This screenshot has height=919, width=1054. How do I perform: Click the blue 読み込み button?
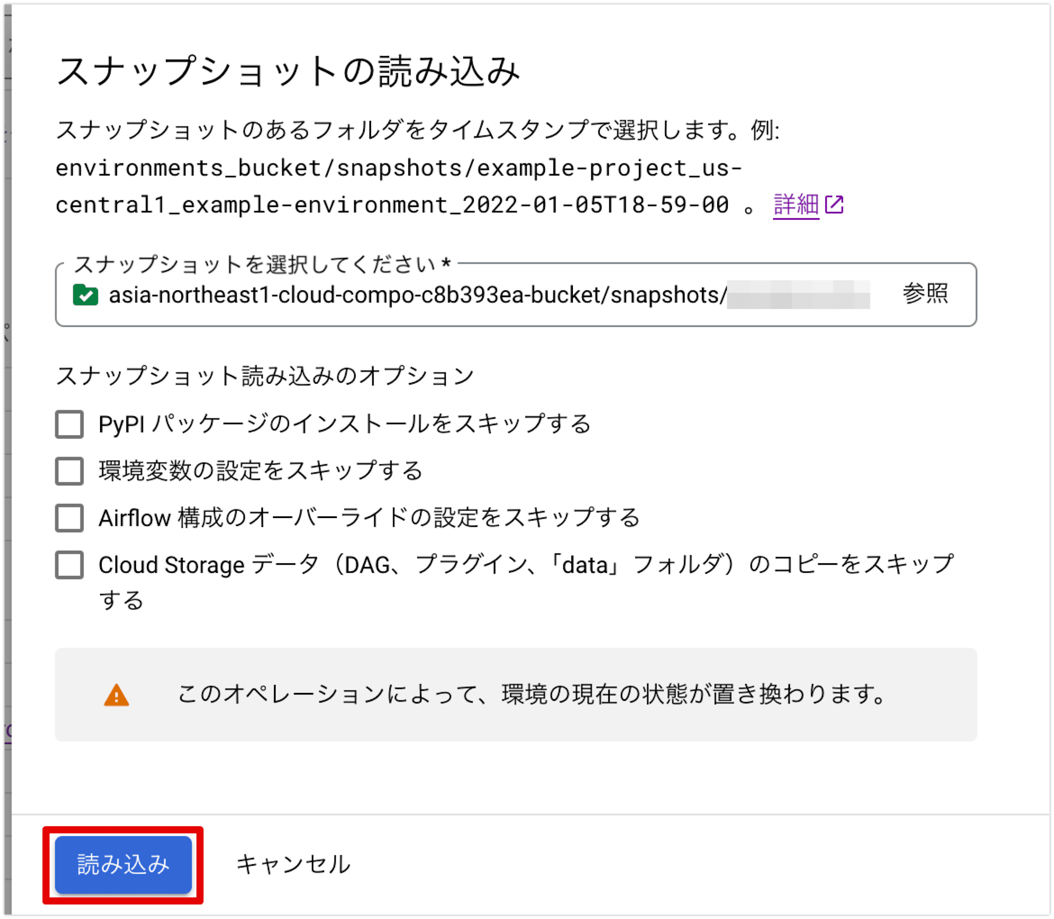[x=123, y=865]
